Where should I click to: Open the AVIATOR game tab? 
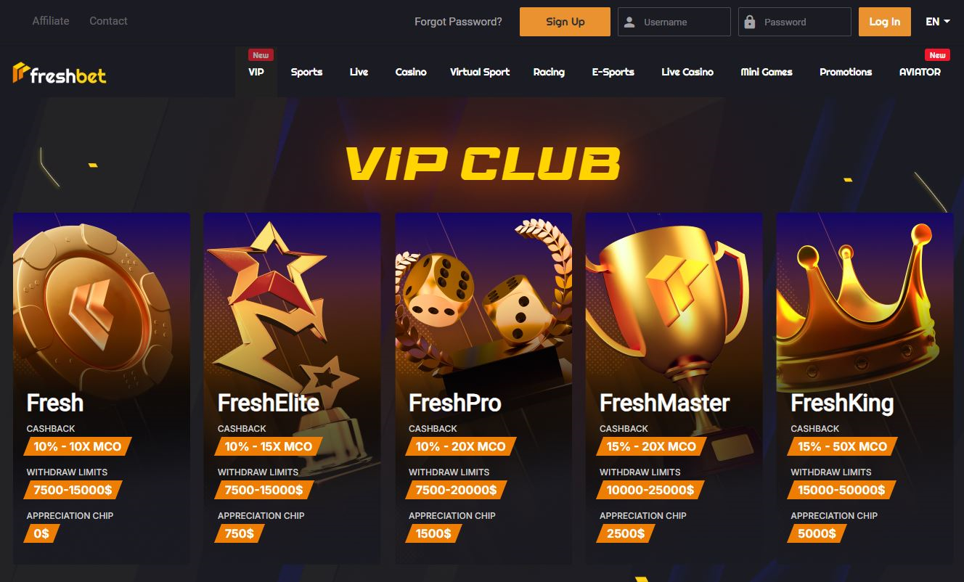click(920, 72)
